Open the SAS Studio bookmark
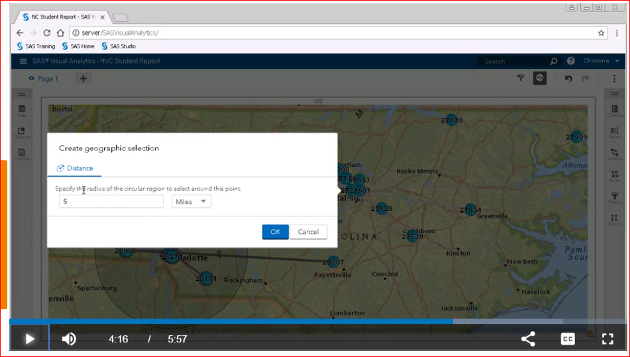 coord(119,46)
